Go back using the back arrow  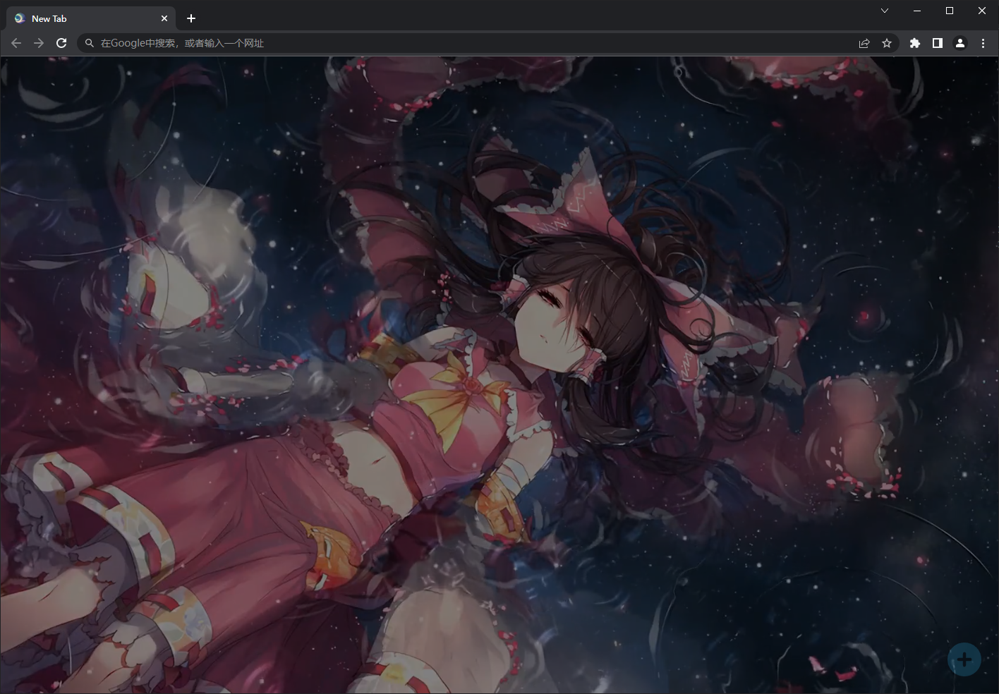(16, 43)
